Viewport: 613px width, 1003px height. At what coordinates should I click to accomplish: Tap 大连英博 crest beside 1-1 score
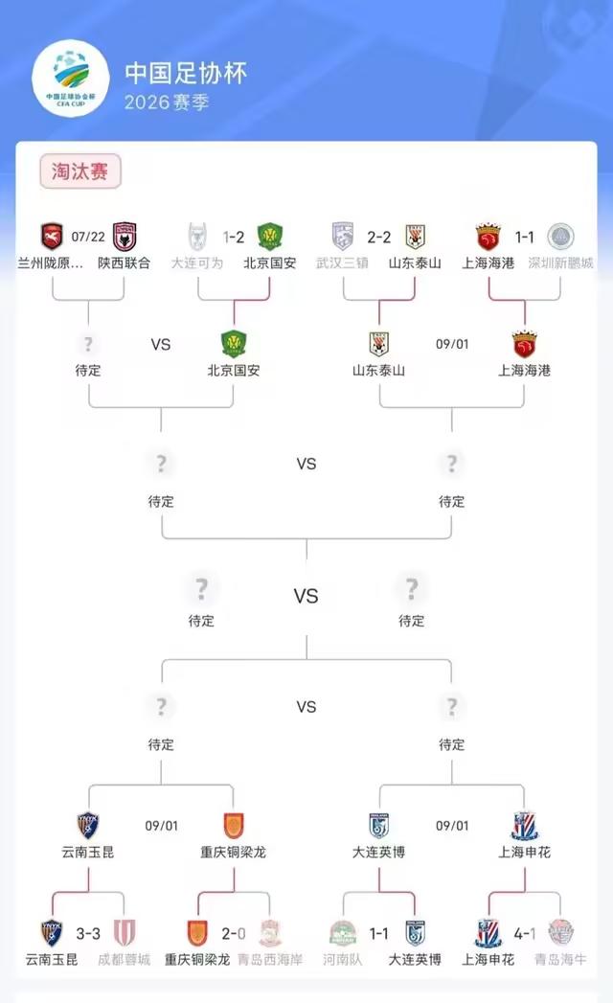pyautogui.click(x=416, y=933)
